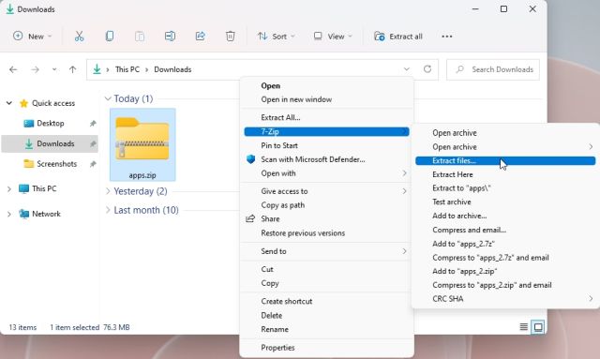The width and height of the screenshot is (600, 359).
Task: Choose Restore previous versions
Action: point(303,233)
